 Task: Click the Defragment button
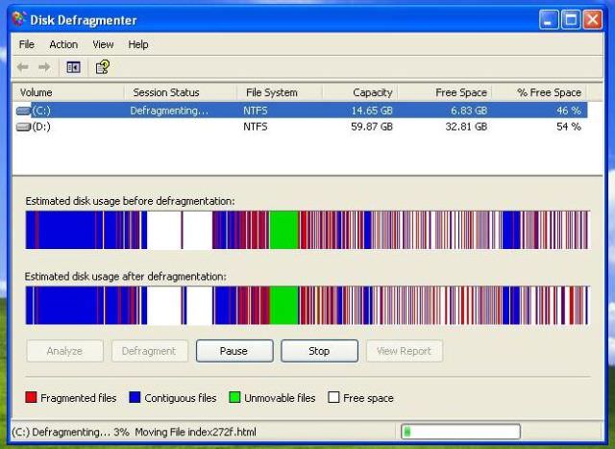pyautogui.click(x=149, y=351)
